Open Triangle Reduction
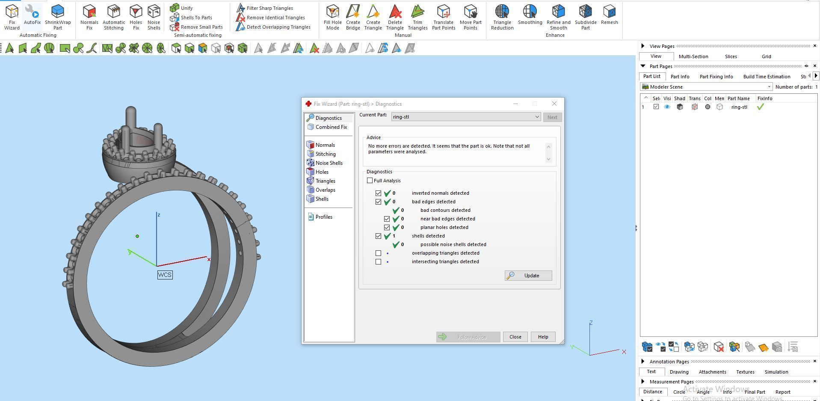The width and height of the screenshot is (820, 401). click(x=502, y=18)
